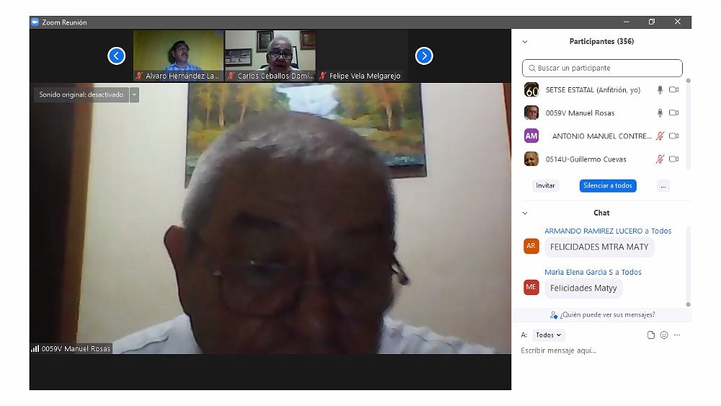Viewport: 721px width, 406px height.
Task: Collapse the Chat panel chevron
Action: pos(525,213)
